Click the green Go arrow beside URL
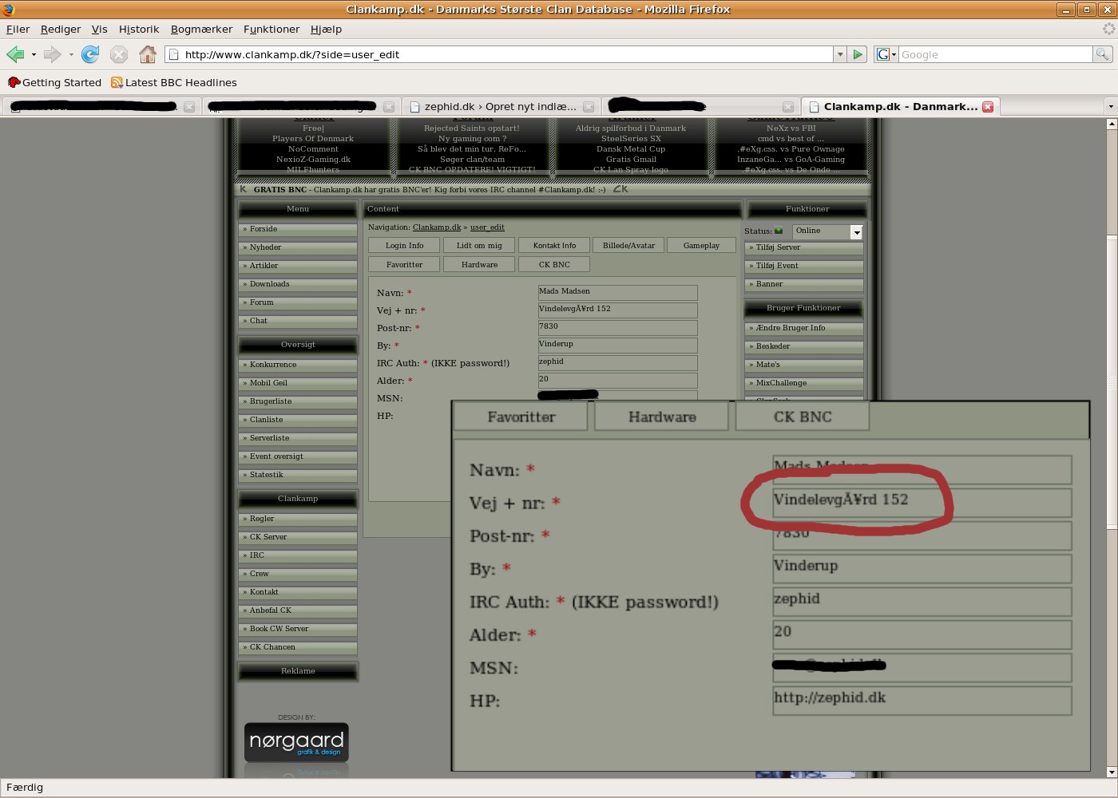Image resolution: width=1118 pixels, height=798 pixels. tap(858, 54)
